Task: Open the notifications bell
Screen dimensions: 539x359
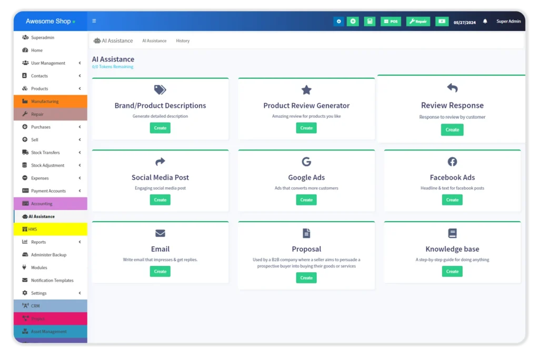Action: point(485,22)
